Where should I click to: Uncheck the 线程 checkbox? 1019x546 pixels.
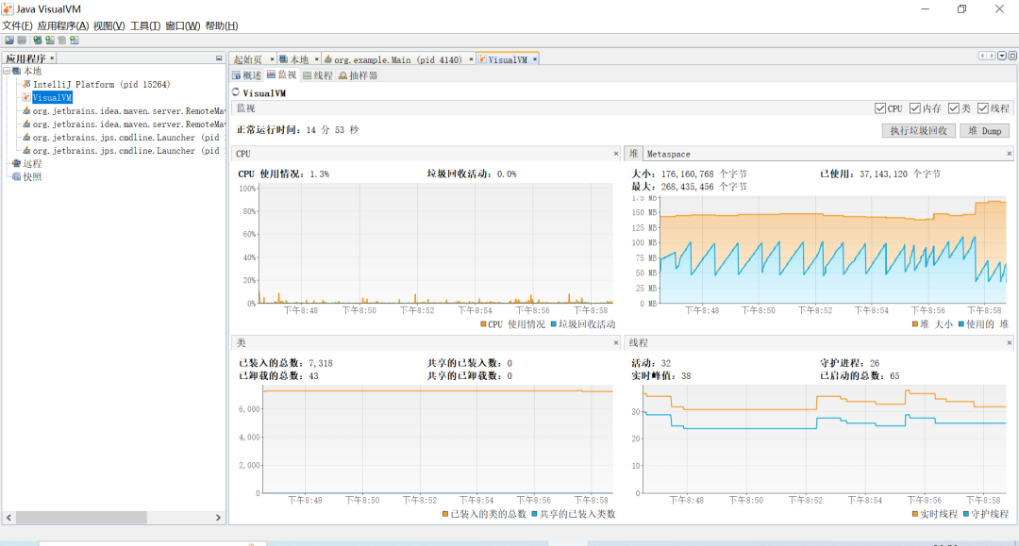pyautogui.click(x=982, y=108)
